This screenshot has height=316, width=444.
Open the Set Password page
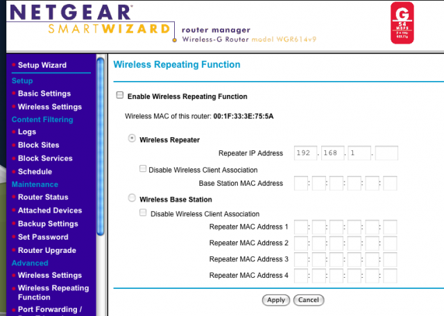pyautogui.click(x=43, y=237)
